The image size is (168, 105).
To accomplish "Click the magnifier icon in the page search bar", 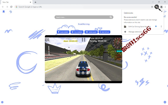I will (111, 17).
